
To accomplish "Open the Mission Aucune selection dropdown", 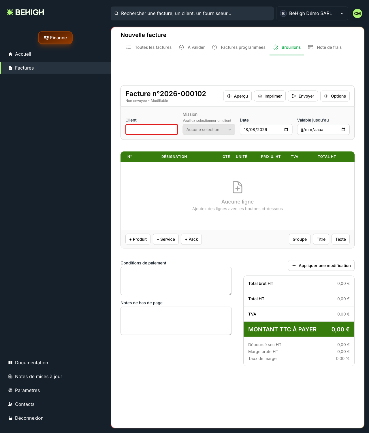I will click(x=209, y=130).
